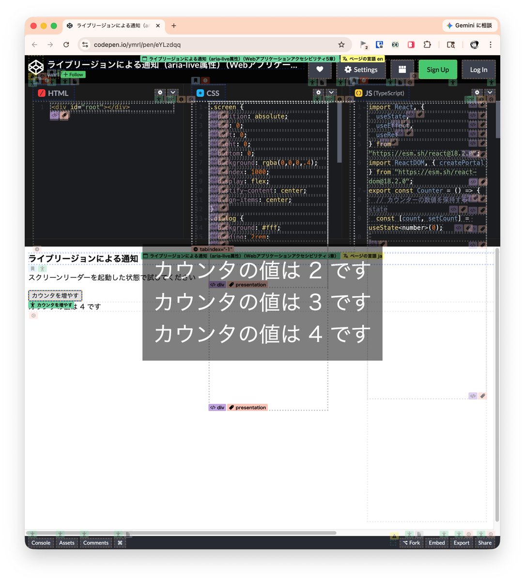The width and height of the screenshot is (525, 582).
Task: Open keyboard shortcuts command icon in footer
Action: (120, 543)
